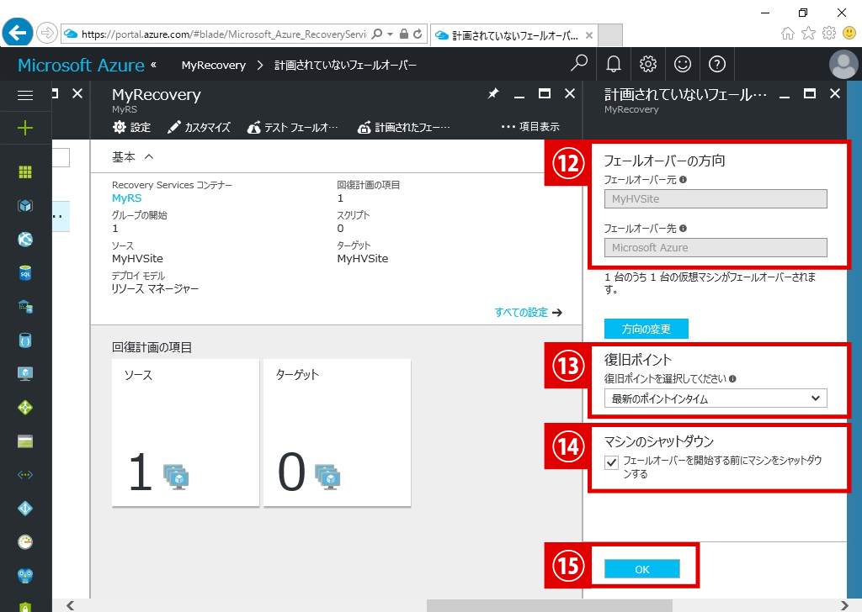The width and height of the screenshot is (862, 612).
Task: Open the MyRS container link
Action: pos(126,198)
